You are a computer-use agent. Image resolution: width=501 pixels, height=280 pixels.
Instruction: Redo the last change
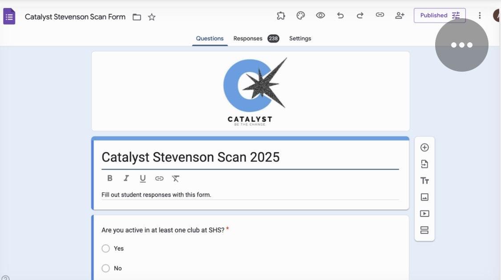click(360, 15)
